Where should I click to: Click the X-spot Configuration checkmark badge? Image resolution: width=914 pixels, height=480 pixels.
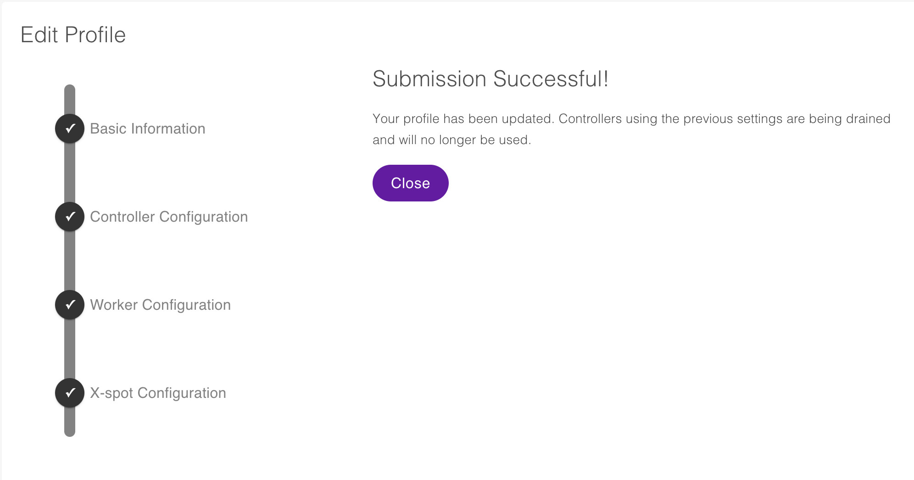[x=69, y=393]
